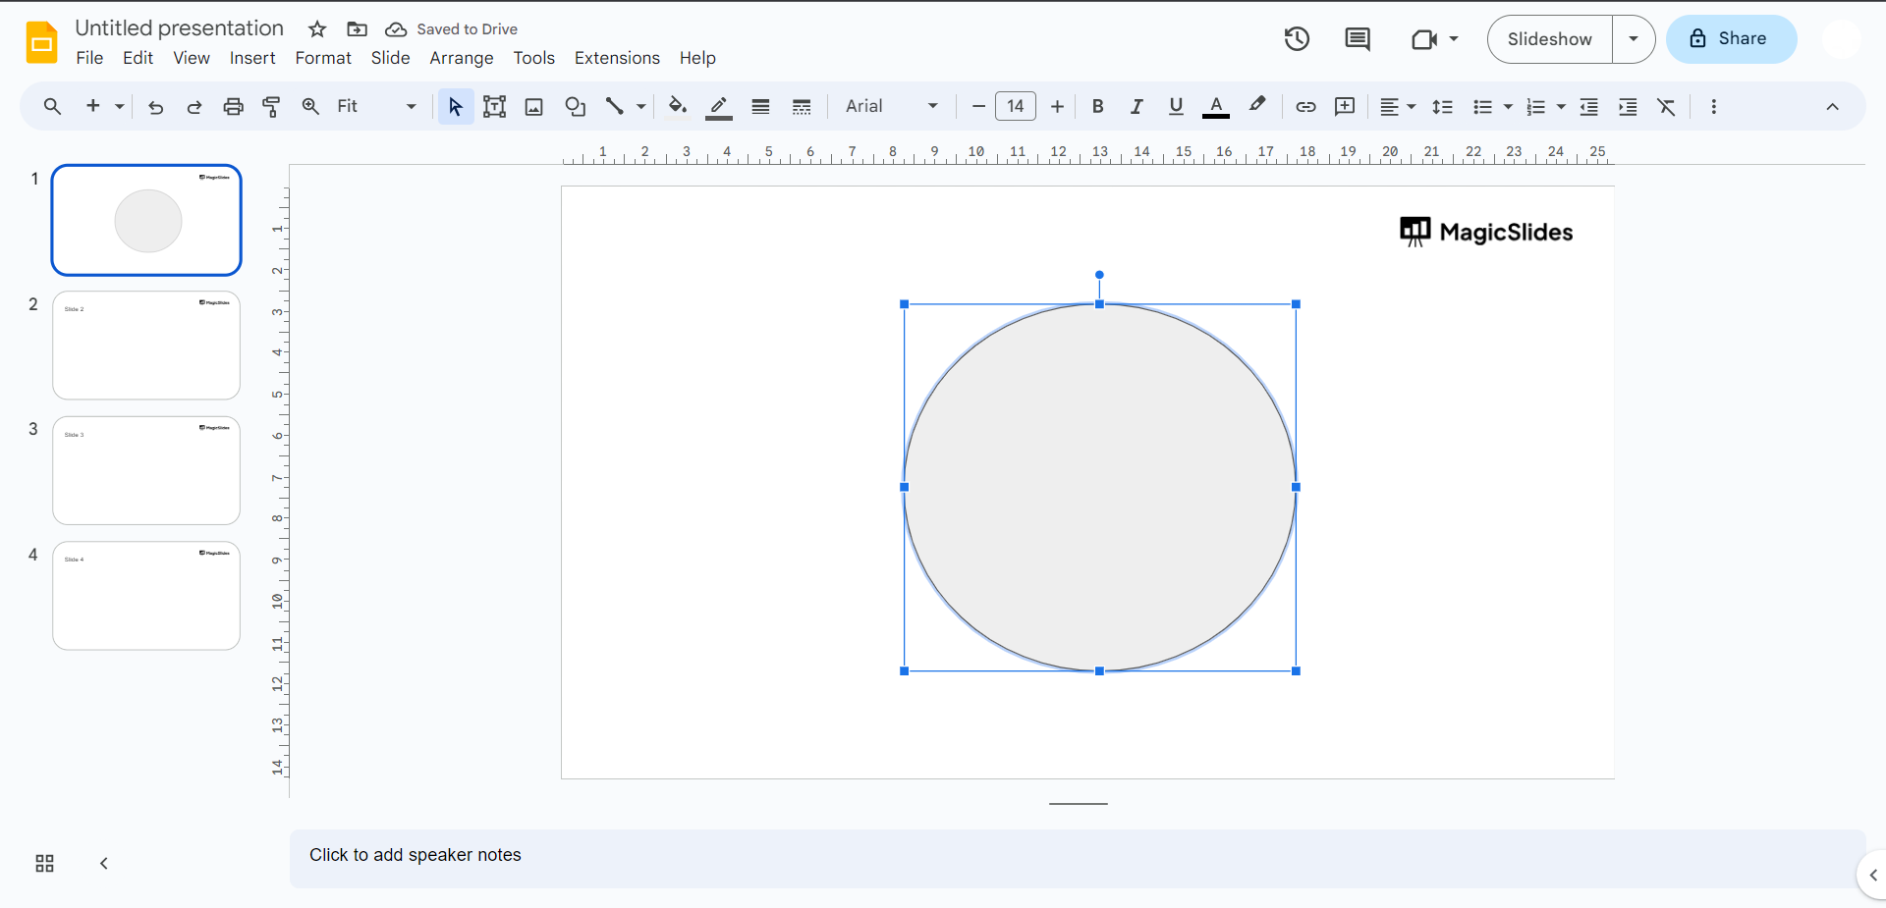The height and width of the screenshot is (908, 1886).
Task: Toggle italic formatting
Action: [x=1137, y=107]
